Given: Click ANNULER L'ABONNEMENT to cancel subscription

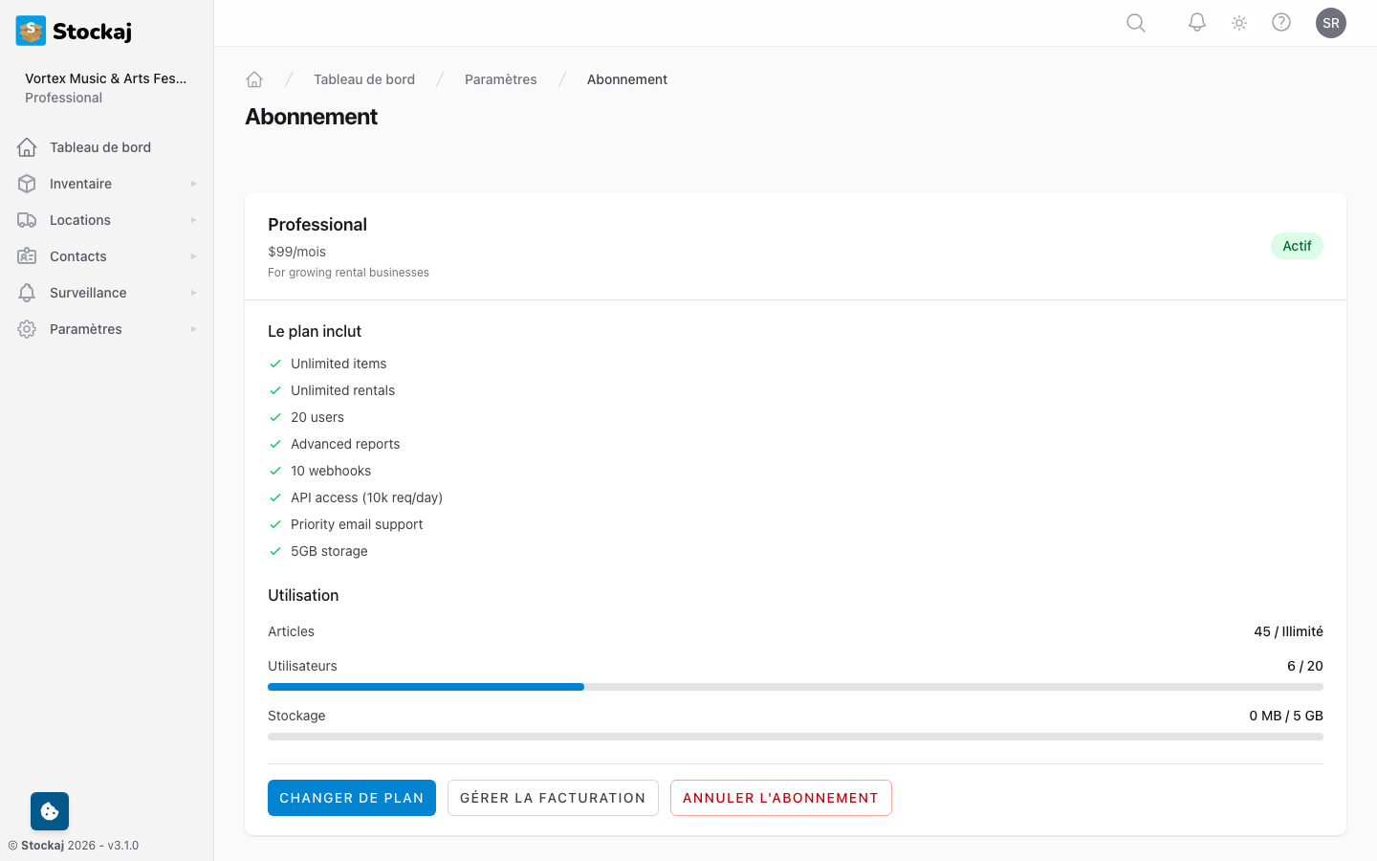Looking at the screenshot, I should (x=780, y=797).
